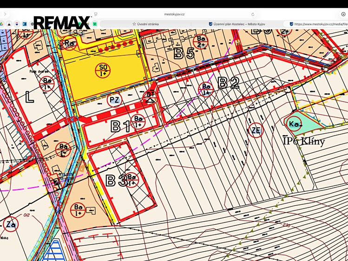This screenshot has height=261, width=348.
Task: Click the Za circle marker
Action: tap(11, 224)
